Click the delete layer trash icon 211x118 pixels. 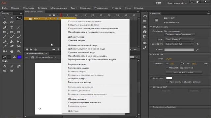click(x=36, y=49)
